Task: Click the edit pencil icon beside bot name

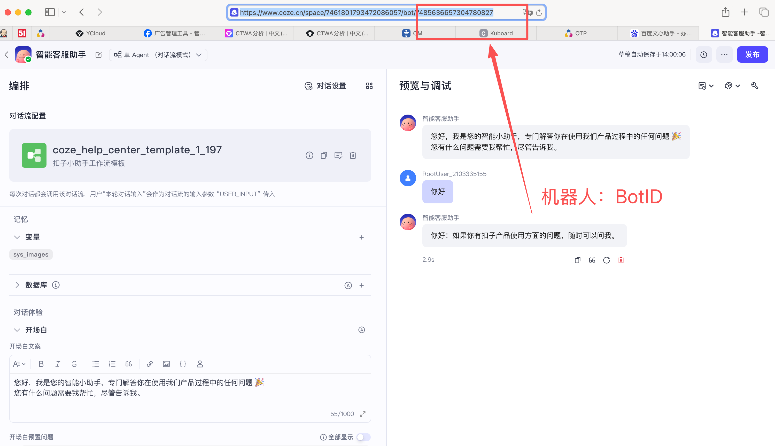Action: point(98,55)
